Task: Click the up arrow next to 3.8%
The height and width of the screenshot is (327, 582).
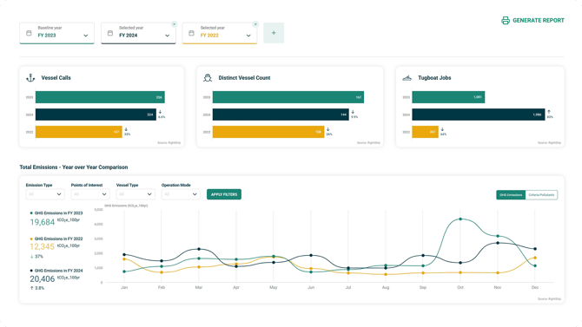Action: (x=31, y=288)
